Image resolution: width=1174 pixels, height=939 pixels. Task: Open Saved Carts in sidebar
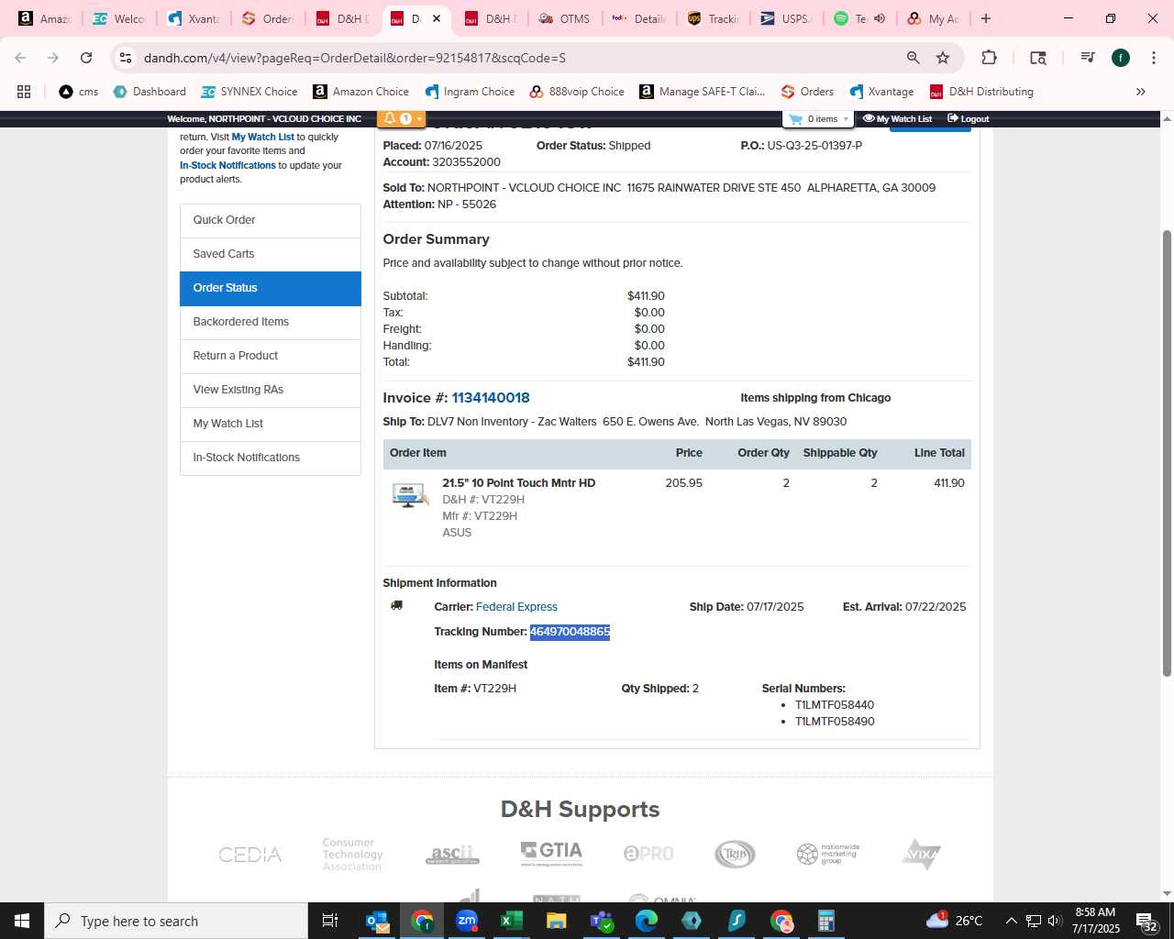click(x=271, y=254)
